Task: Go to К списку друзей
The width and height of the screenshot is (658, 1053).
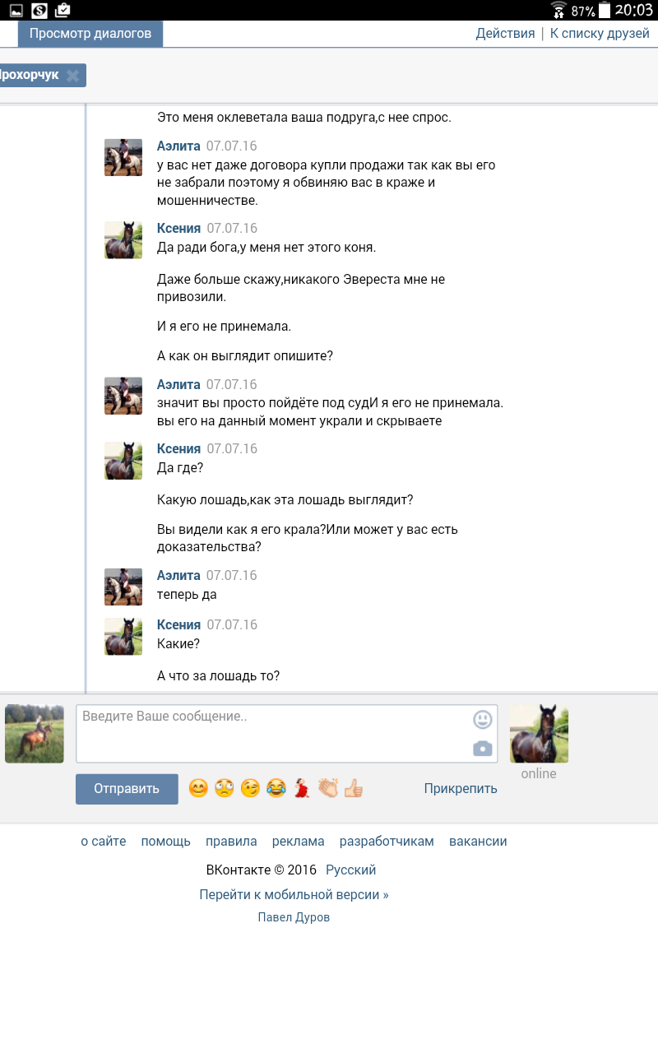Action: (x=600, y=34)
